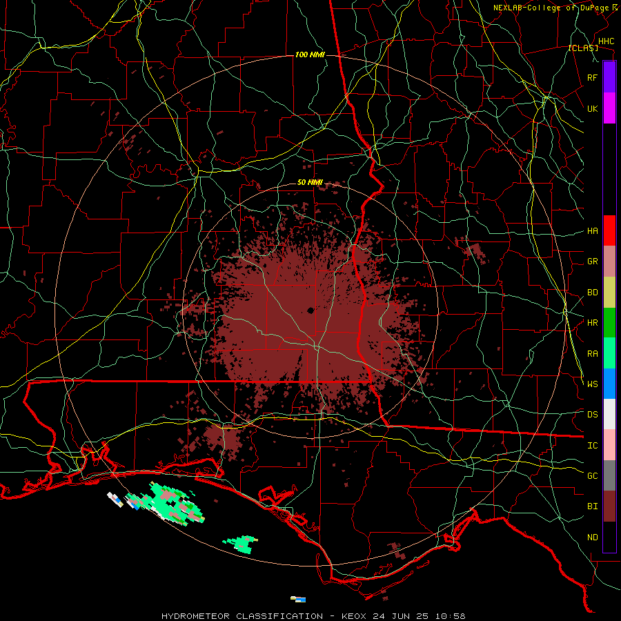This screenshot has height=621, width=621.
Task: Click the white-and-blue echo streak left of the rain cell
Action: pos(115,500)
